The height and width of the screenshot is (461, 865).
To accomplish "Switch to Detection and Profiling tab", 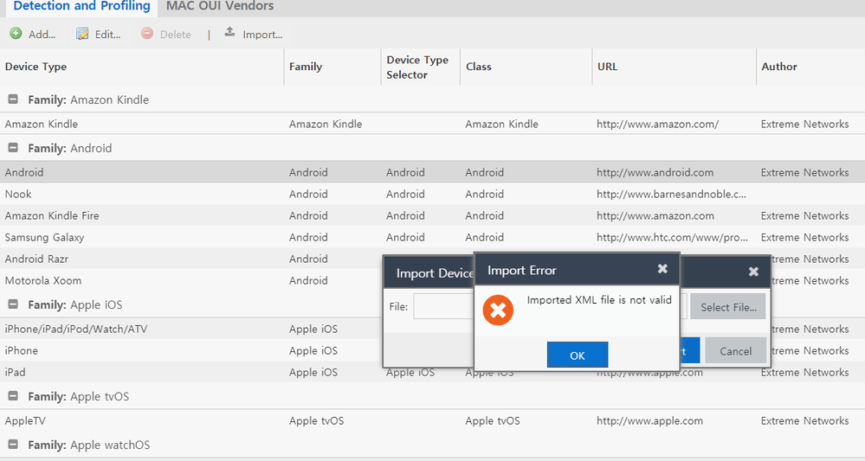I will coord(81,7).
